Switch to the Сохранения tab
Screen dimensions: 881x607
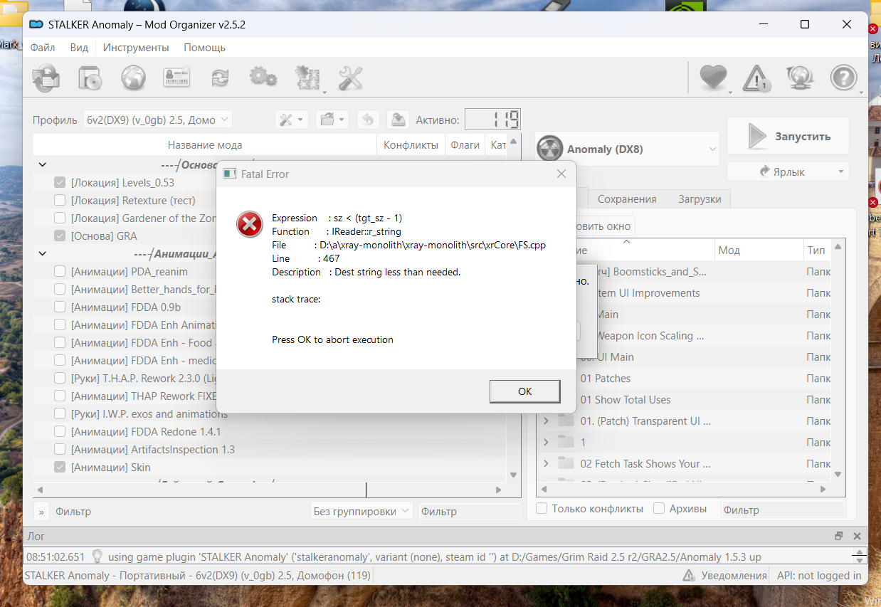click(627, 199)
